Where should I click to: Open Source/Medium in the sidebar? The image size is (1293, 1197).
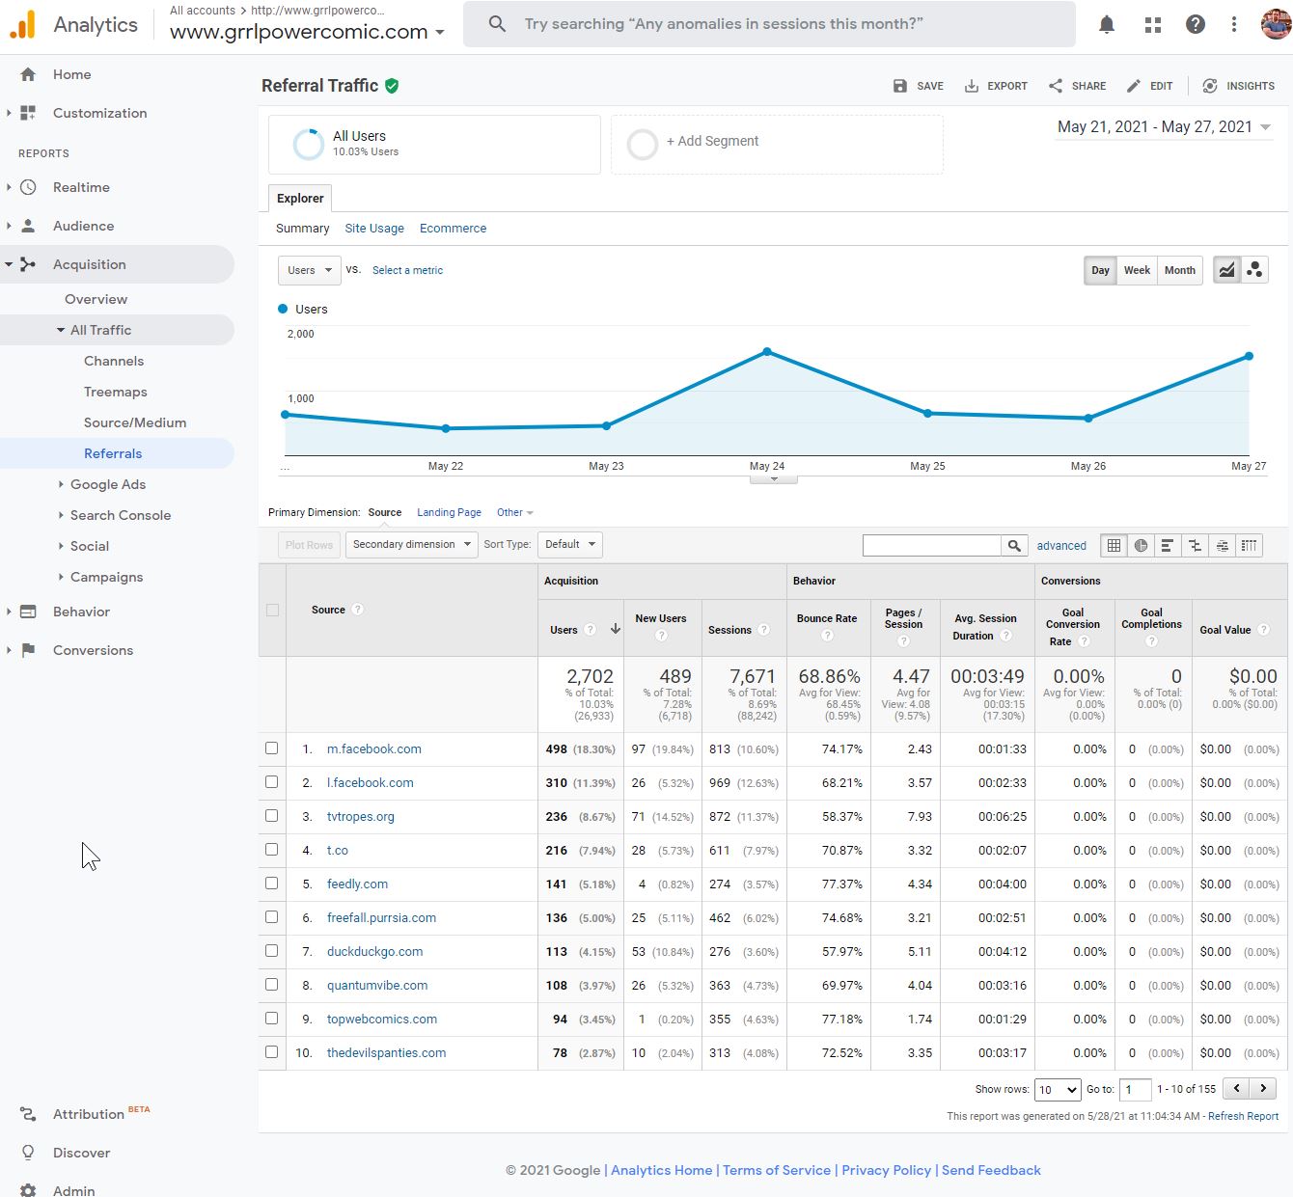135,422
